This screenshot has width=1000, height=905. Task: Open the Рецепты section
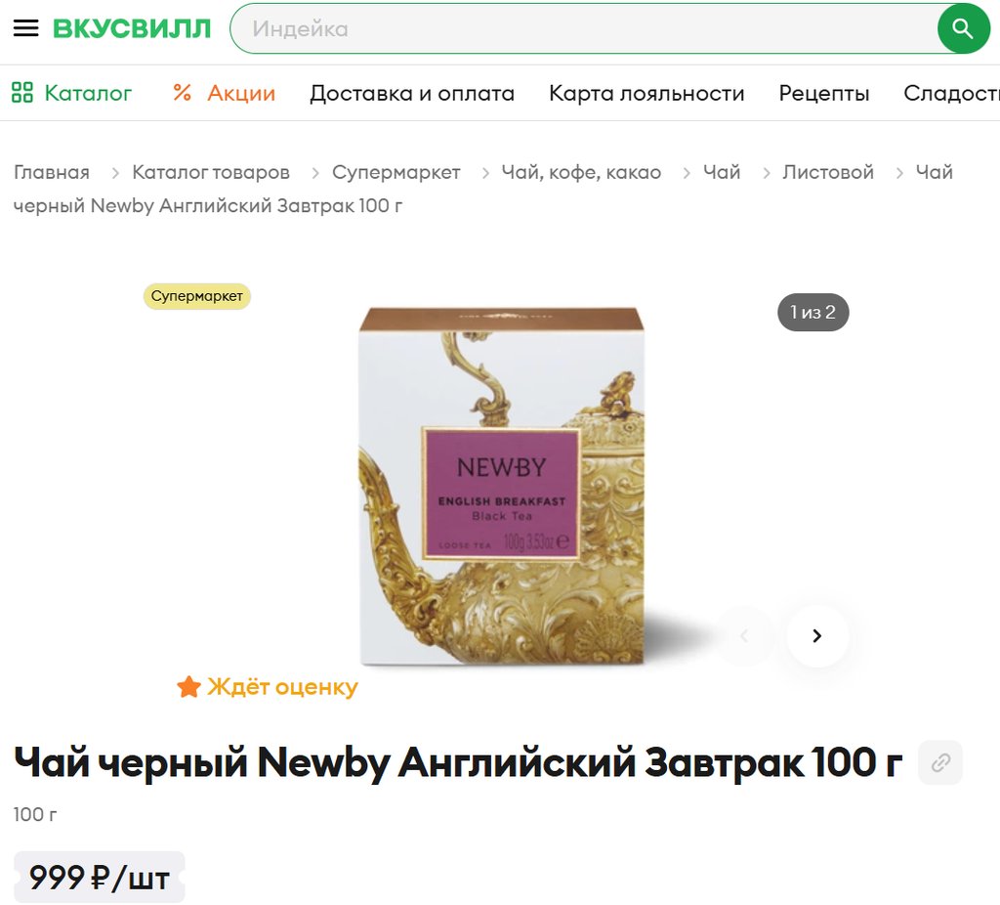824,93
